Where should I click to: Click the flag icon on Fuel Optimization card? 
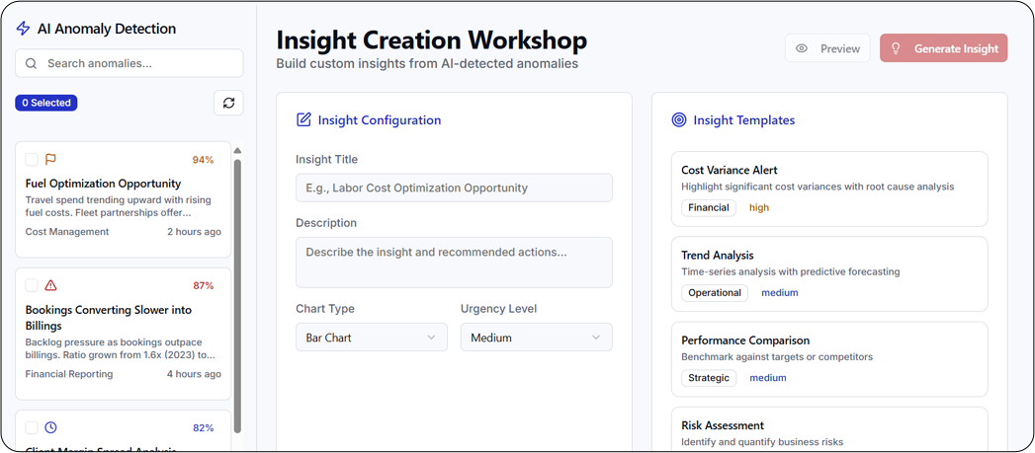50,159
